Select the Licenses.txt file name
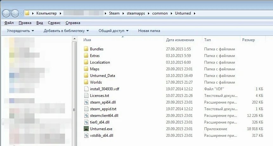Image resolution: width=273 pixels, height=146 pixels. (100, 96)
